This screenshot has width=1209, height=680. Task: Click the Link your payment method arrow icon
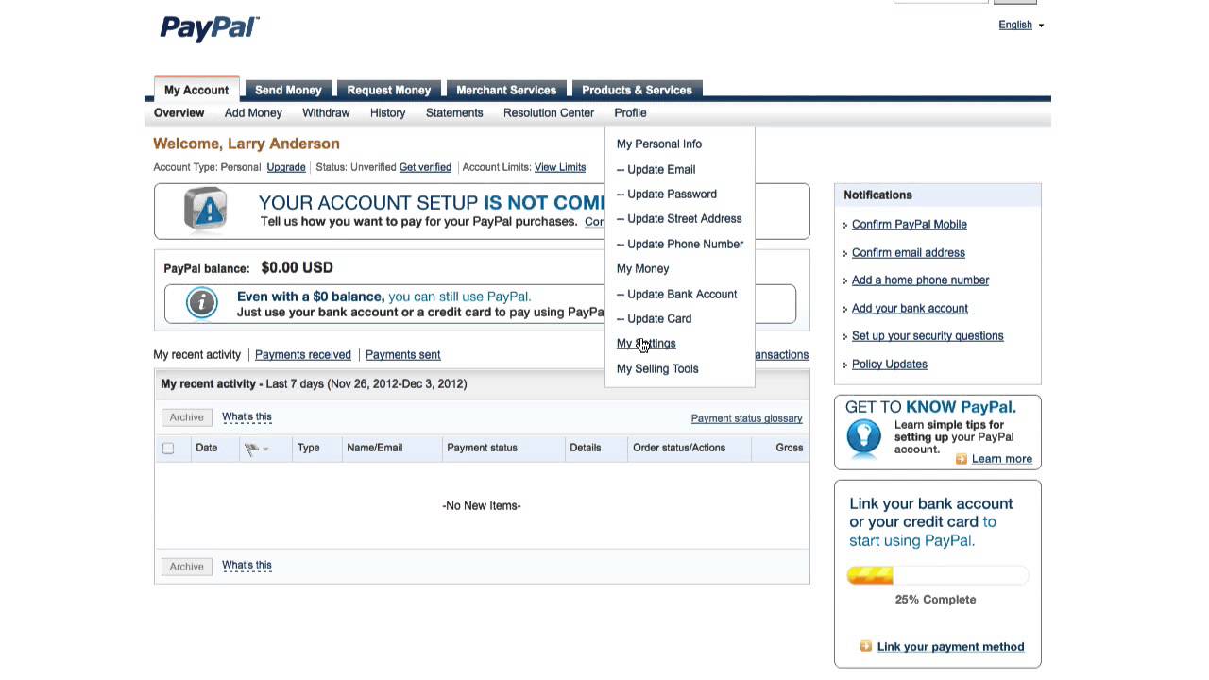866,646
